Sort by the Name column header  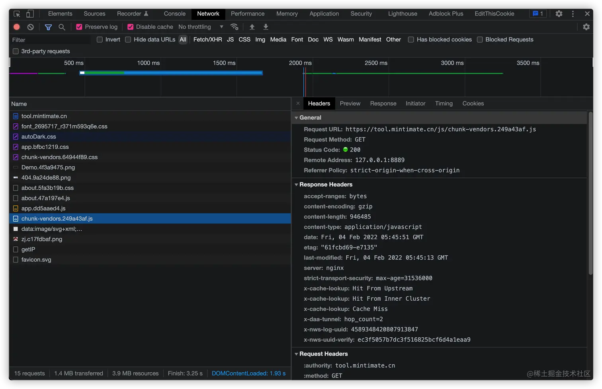click(150, 104)
